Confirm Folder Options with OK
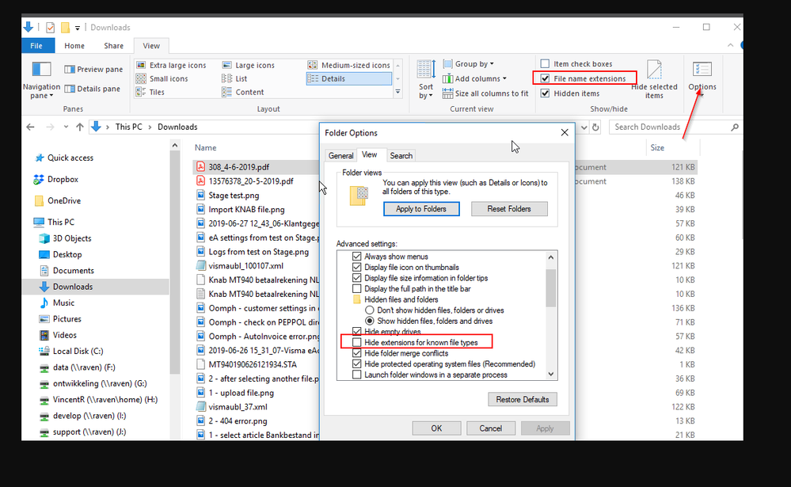Image resolution: width=791 pixels, height=487 pixels. click(x=436, y=428)
